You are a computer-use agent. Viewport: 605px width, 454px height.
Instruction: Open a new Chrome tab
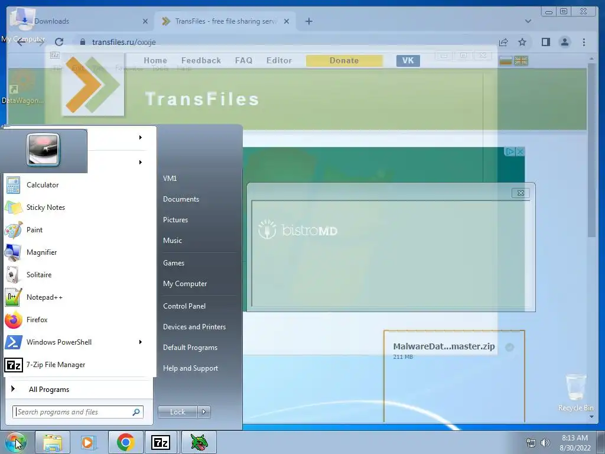tap(308, 21)
